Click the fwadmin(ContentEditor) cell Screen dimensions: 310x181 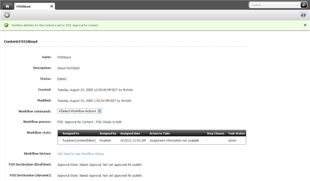(x=79, y=141)
